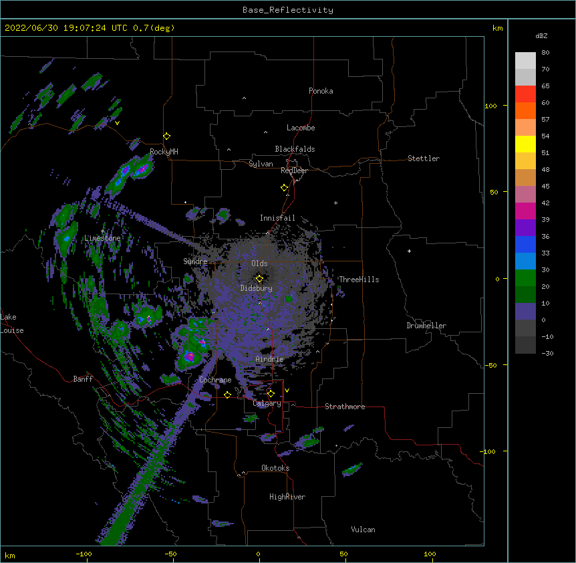Screen dimensions: 576x563
Task: Click the Cochrane town label
Action: pyautogui.click(x=215, y=380)
